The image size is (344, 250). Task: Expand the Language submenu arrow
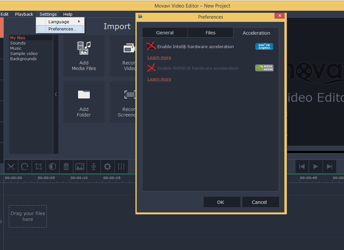pyautogui.click(x=79, y=22)
